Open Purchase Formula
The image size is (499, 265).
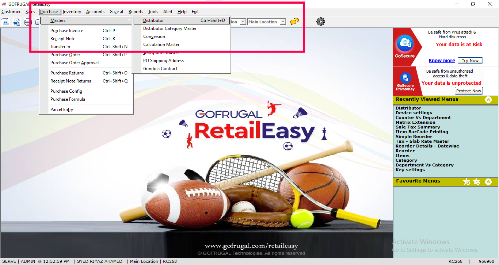[86, 99]
